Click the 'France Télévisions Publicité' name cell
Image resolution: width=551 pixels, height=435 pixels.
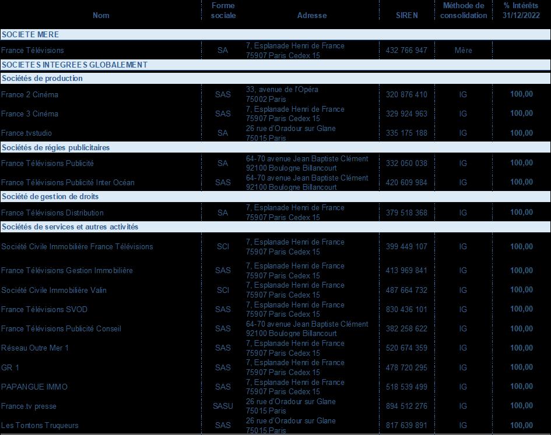point(47,164)
